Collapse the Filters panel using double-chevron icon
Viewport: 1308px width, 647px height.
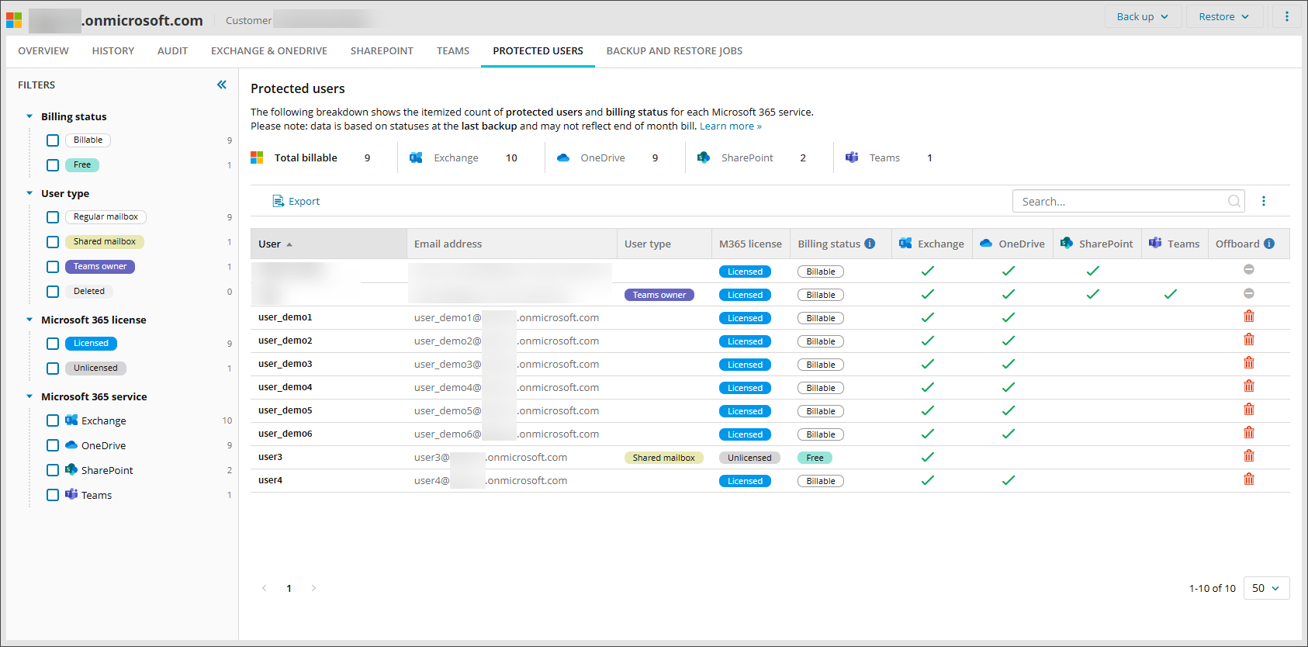(222, 85)
